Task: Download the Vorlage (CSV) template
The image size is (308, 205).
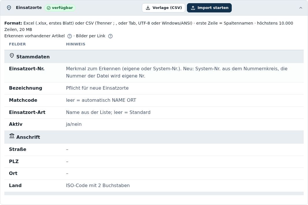Action: (x=164, y=8)
